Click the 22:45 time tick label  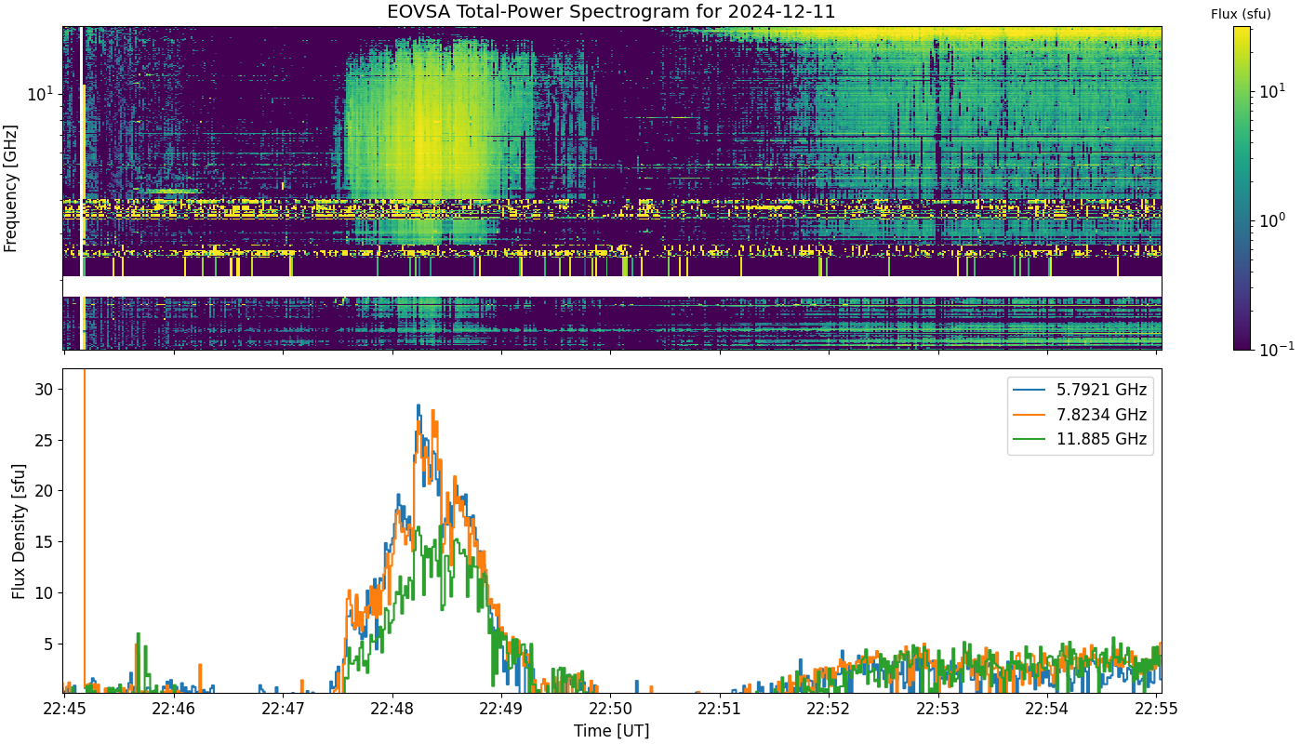(63, 709)
